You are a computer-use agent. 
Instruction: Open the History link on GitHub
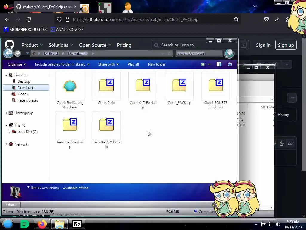283,115
